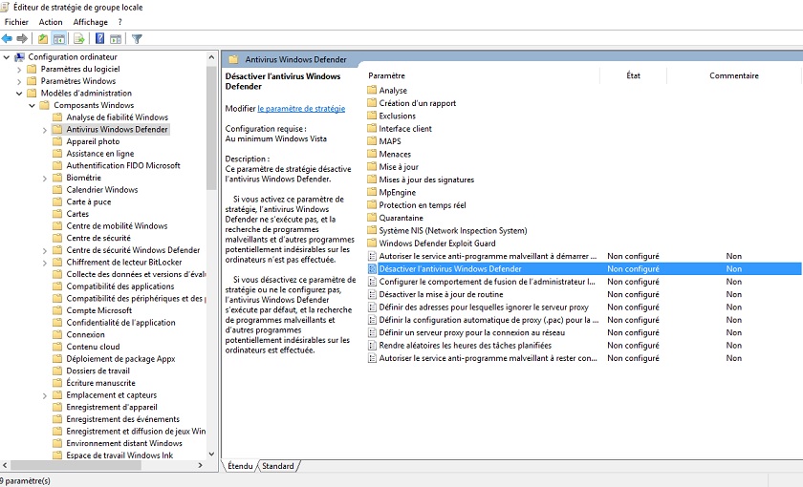The width and height of the screenshot is (803, 487).
Task: Click the tree scrollbar down arrow
Action: pos(211,455)
